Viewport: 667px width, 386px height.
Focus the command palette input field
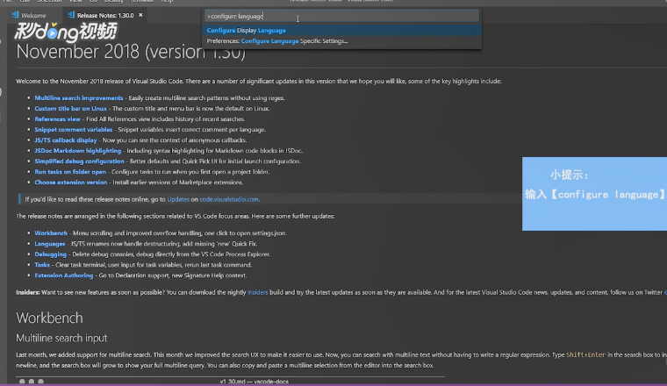tap(341, 16)
